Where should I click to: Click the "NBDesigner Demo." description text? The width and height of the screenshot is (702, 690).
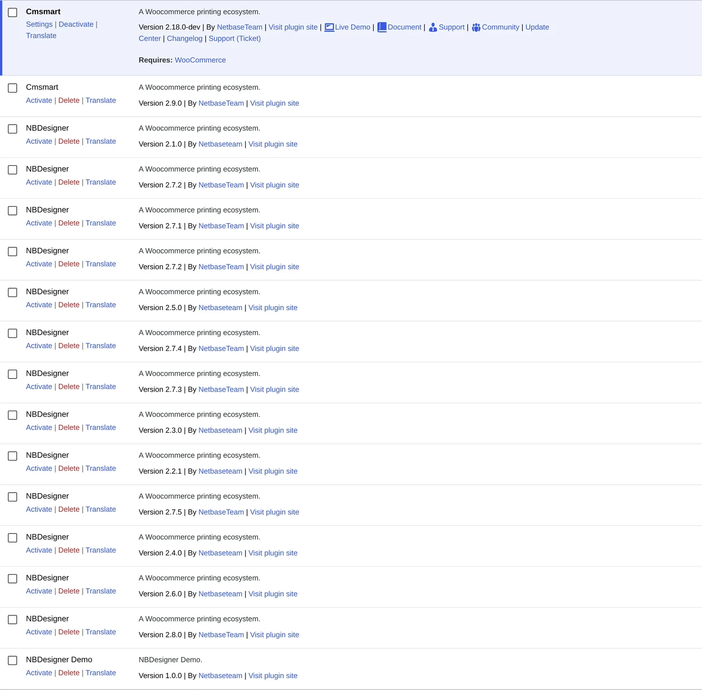pyautogui.click(x=170, y=660)
